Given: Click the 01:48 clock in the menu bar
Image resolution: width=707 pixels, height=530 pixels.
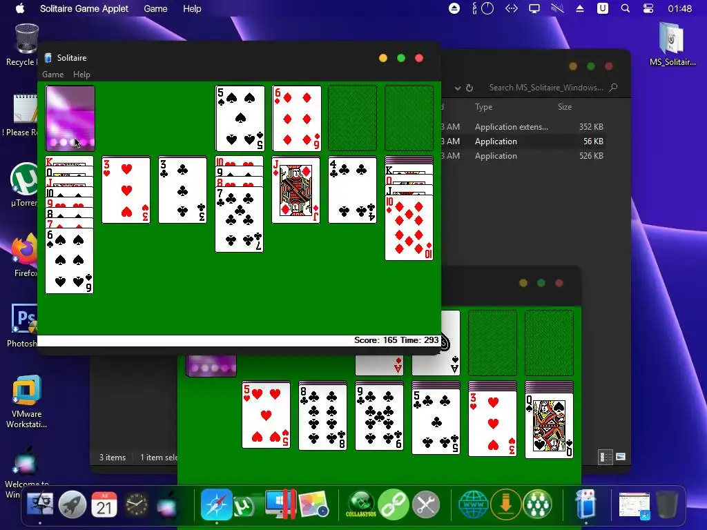Looking at the screenshot, I should tap(679, 8).
